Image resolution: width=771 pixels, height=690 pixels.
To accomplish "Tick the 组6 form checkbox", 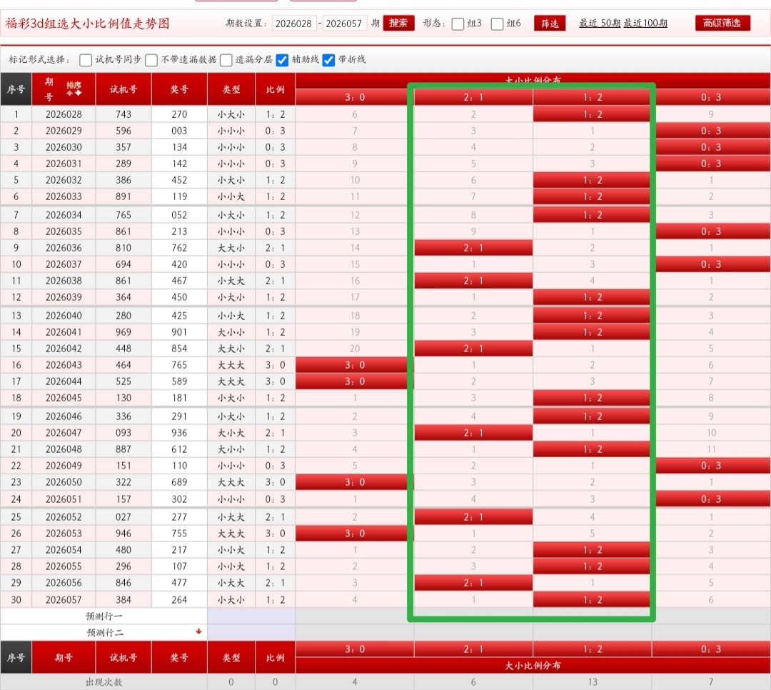I will point(498,24).
